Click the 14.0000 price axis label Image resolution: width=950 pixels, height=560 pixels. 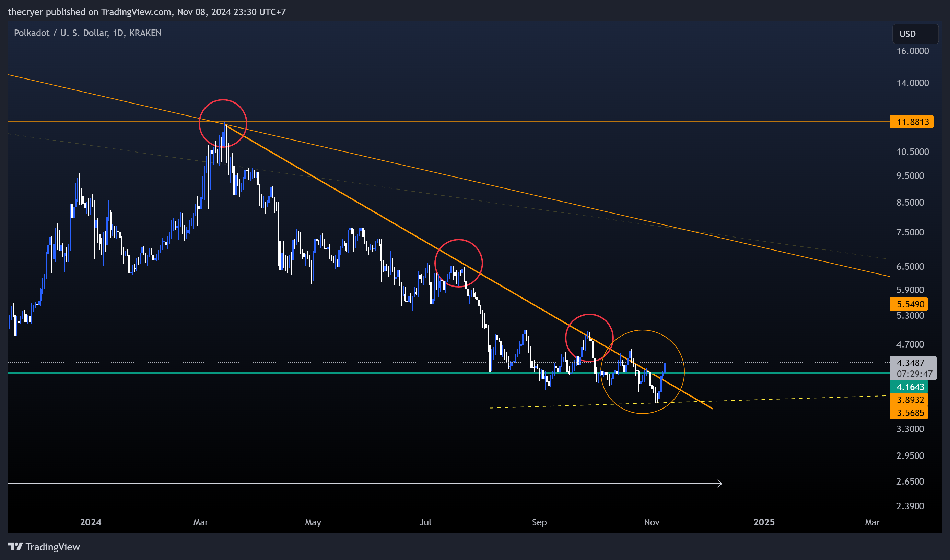point(913,83)
